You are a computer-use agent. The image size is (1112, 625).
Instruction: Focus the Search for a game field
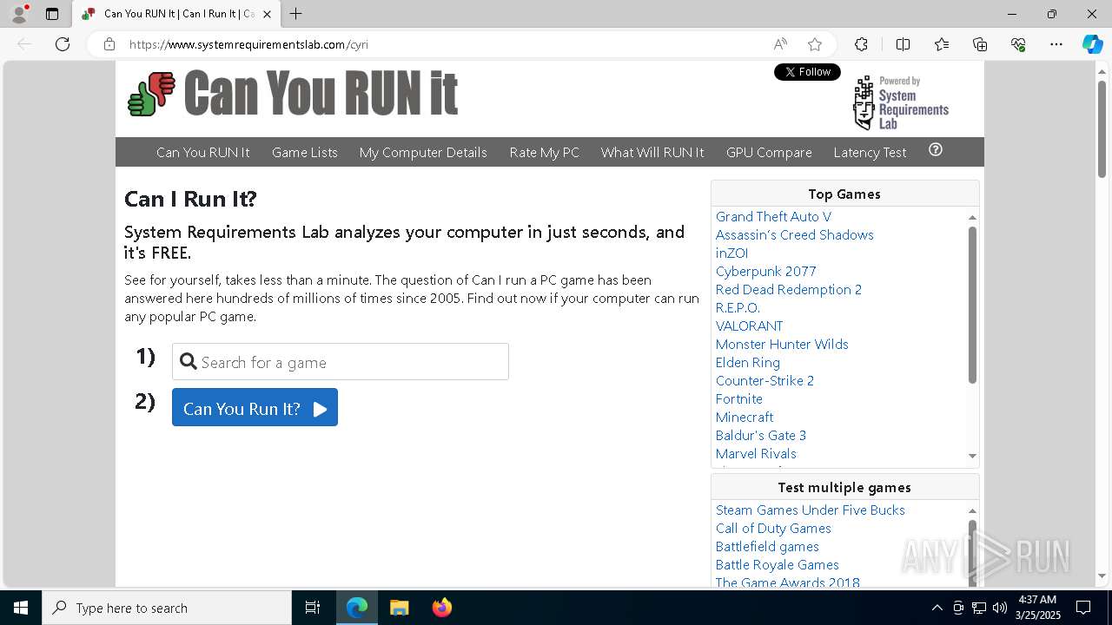(340, 362)
